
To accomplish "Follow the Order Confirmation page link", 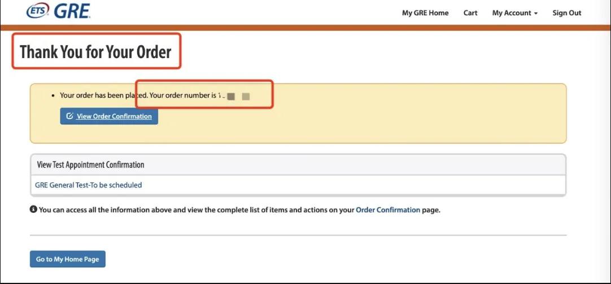I will [x=388, y=209].
